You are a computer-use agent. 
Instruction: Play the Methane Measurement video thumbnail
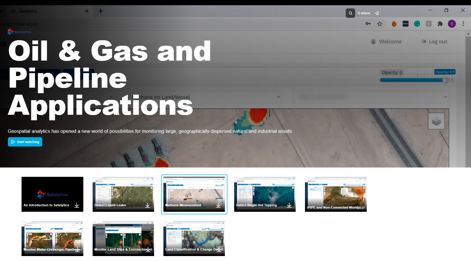pos(194,194)
